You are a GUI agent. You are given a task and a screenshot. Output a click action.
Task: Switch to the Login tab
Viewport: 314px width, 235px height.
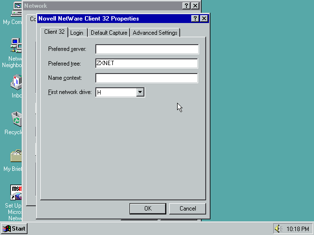click(77, 33)
